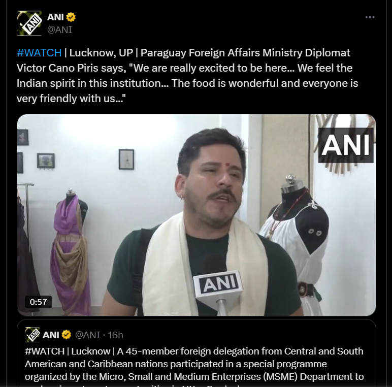Click the ANI name in the quoted tweet
This screenshot has height=387, width=392.
click(x=51, y=335)
